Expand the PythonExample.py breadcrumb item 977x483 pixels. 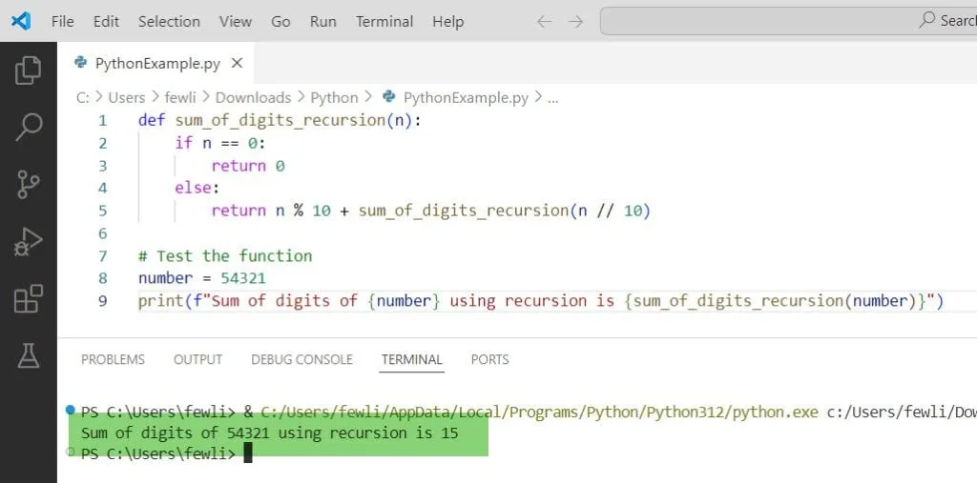coord(465,97)
